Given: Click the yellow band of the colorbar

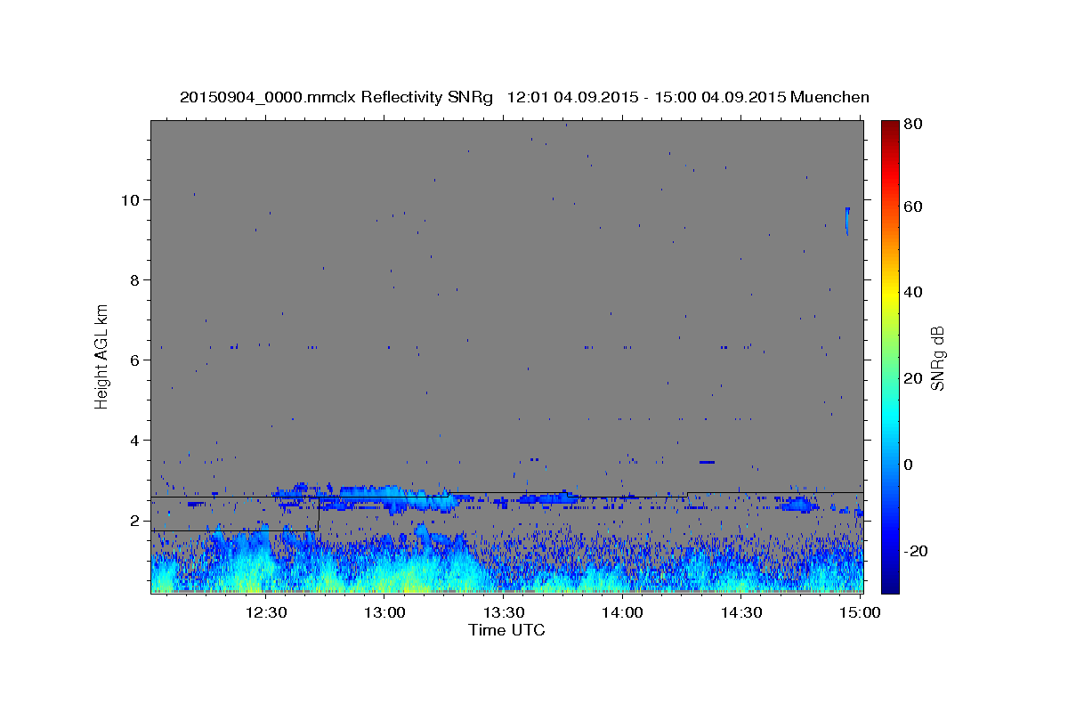Looking at the screenshot, I should (x=889, y=295).
